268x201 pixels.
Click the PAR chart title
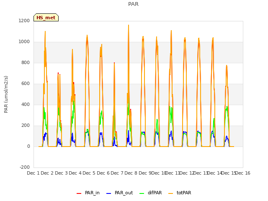pyautogui.click(x=133, y=4)
